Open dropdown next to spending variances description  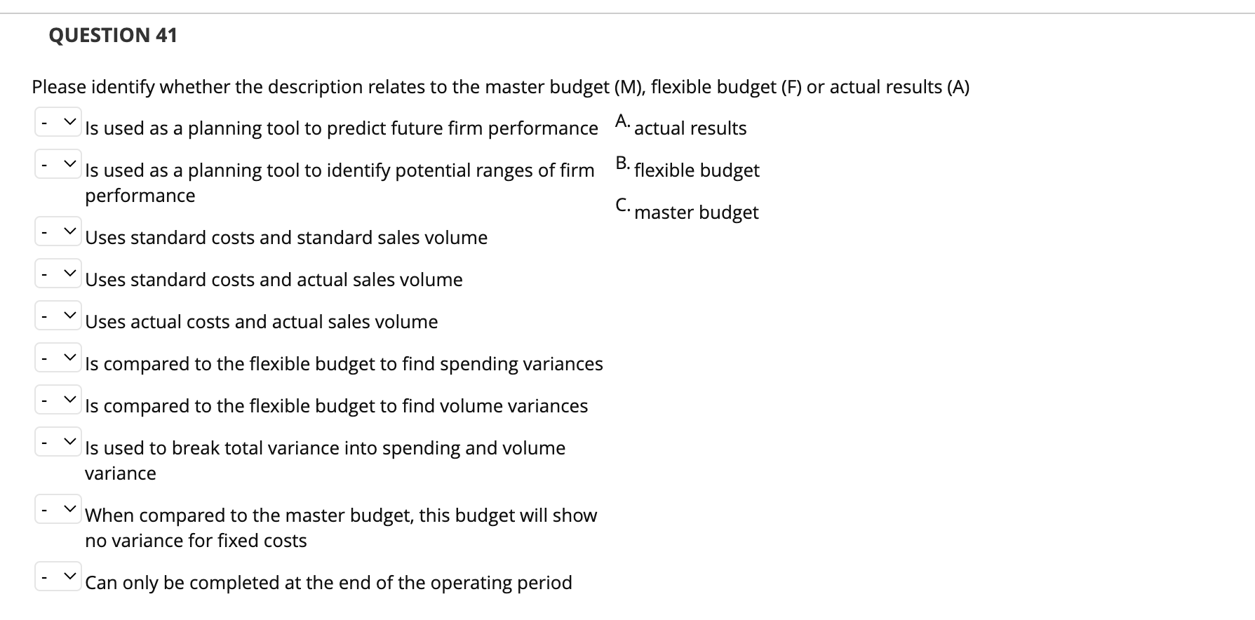[x=58, y=358]
